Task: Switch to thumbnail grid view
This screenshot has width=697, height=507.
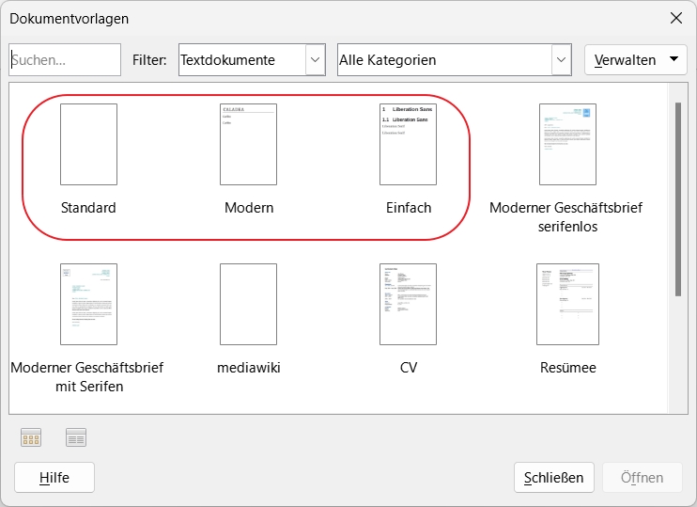Action: [31, 437]
